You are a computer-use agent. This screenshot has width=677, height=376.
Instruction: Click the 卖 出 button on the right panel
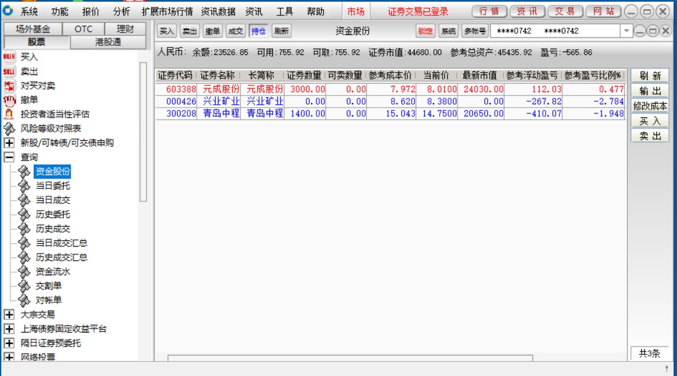650,136
